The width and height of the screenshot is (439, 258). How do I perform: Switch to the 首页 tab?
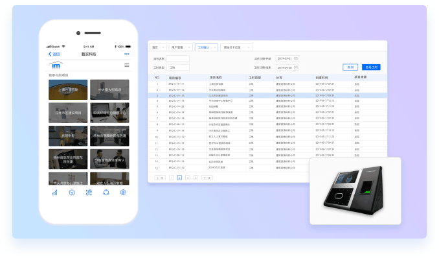coord(158,47)
